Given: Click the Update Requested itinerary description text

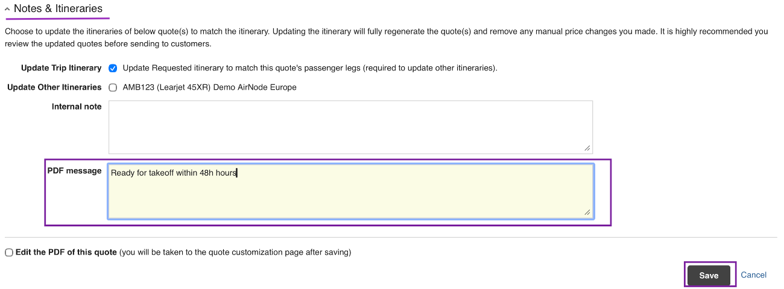Looking at the screenshot, I should coord(309,68).
